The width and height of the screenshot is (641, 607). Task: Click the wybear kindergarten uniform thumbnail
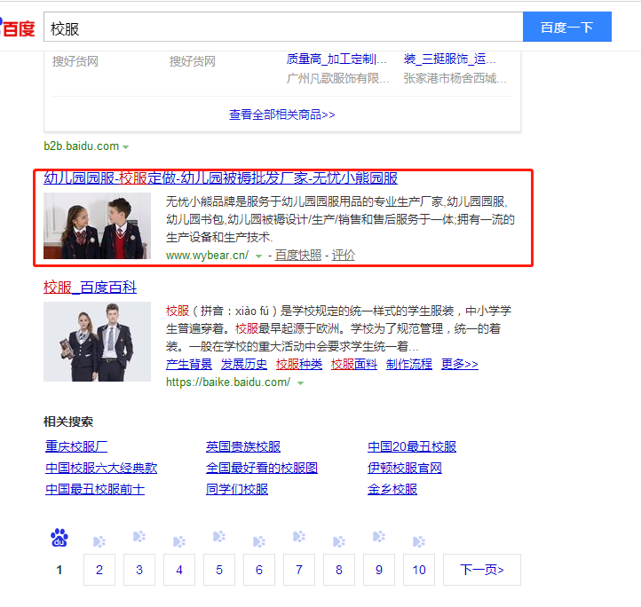click(x=98, y=225)
